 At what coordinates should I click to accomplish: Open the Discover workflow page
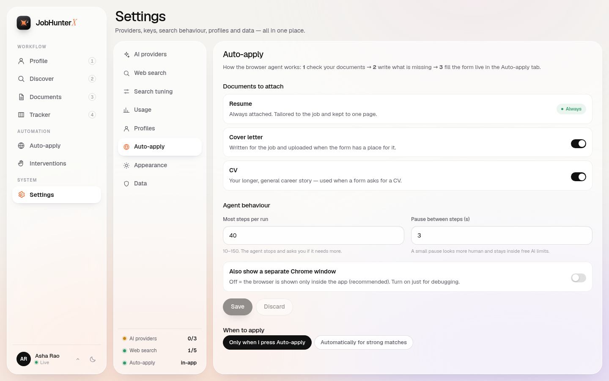click(57, 79)
